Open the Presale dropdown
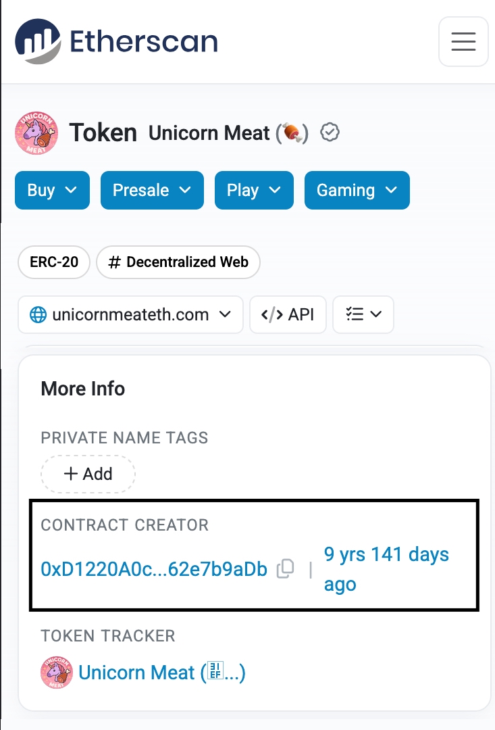Screen dimensions: 495x730 tap(151, 190)
